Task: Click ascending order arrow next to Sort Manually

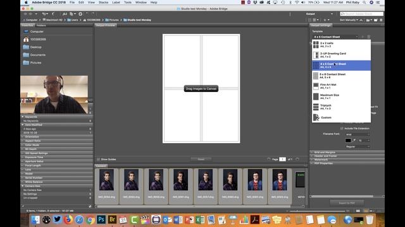Action: point(361,20)
